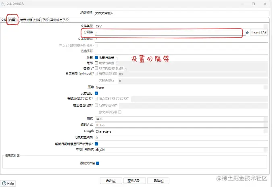
Task: Click 每页记录行数 field showing 80
Action: 193,74
